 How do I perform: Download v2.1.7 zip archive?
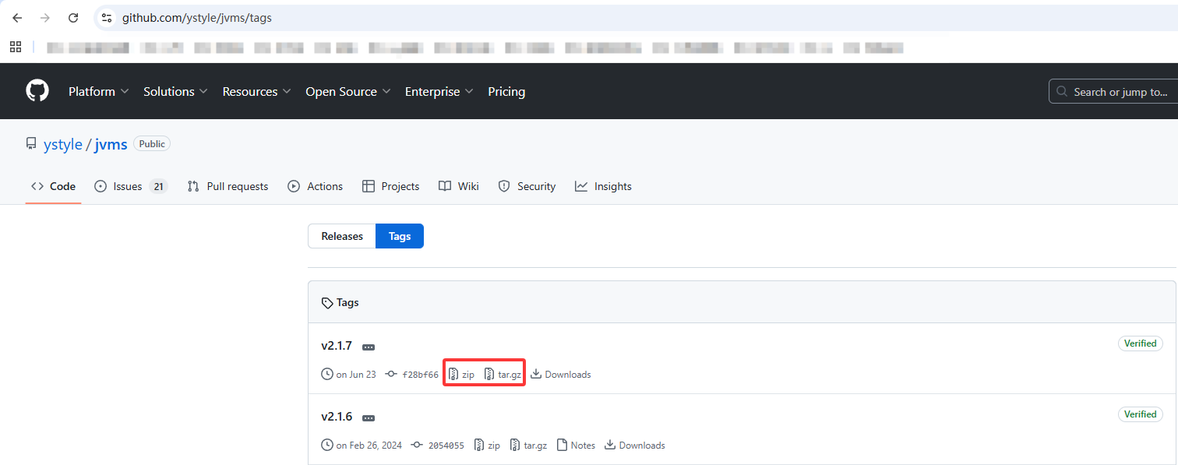click(x=461, y=375)
